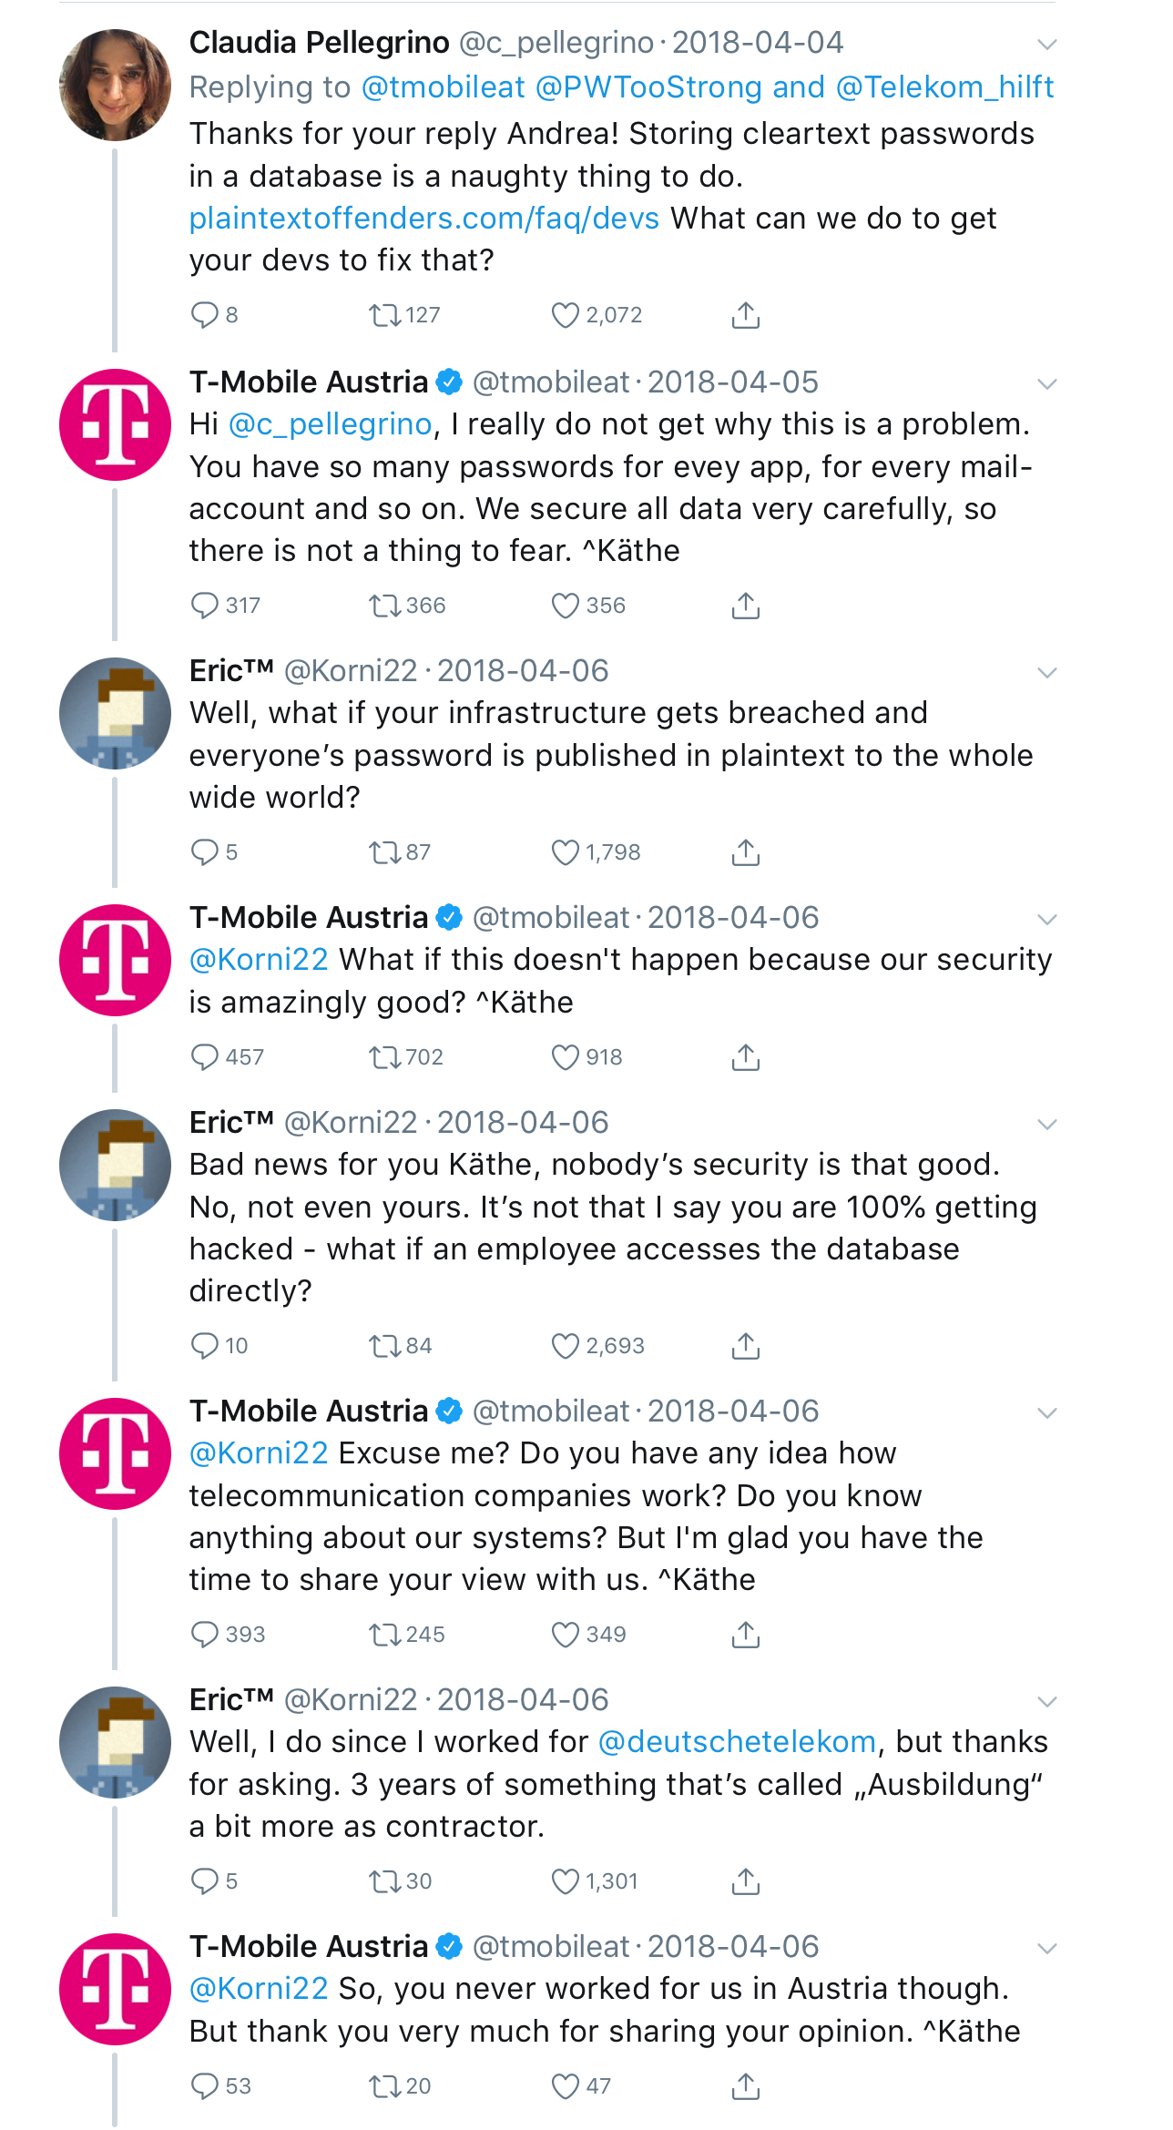Reply to T-Mobile Austria tweet with 317 replies

click(x=204, y=606)
